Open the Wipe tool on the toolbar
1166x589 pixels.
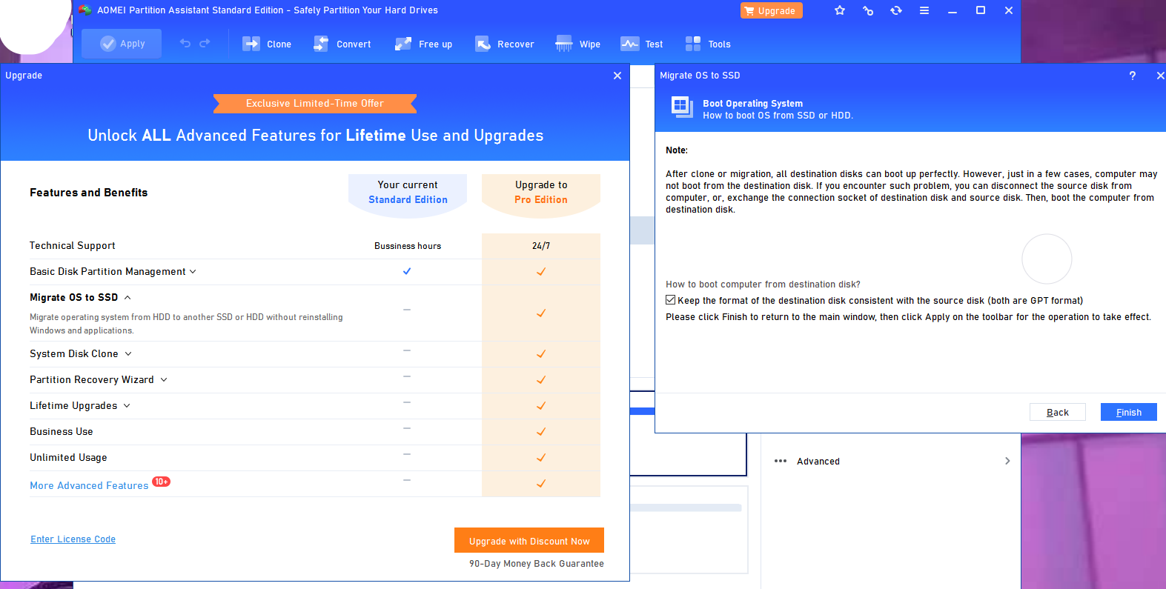click(x=577, y=44)
